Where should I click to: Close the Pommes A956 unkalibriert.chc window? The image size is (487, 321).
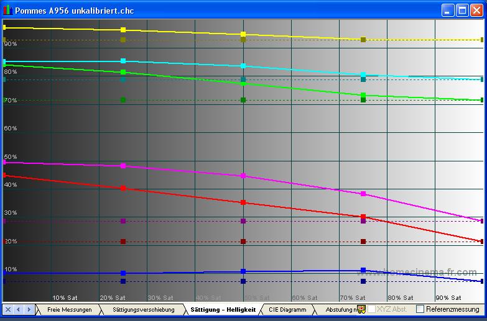(x=476, y=11)
